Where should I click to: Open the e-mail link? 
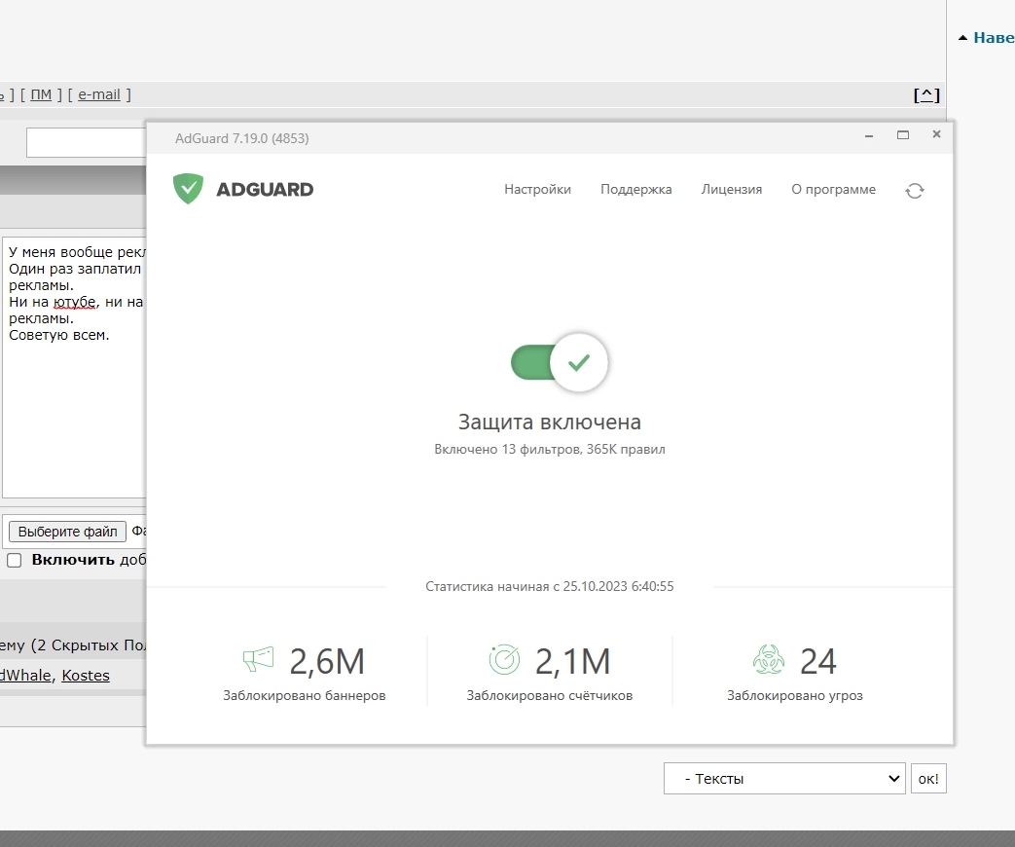99,94
